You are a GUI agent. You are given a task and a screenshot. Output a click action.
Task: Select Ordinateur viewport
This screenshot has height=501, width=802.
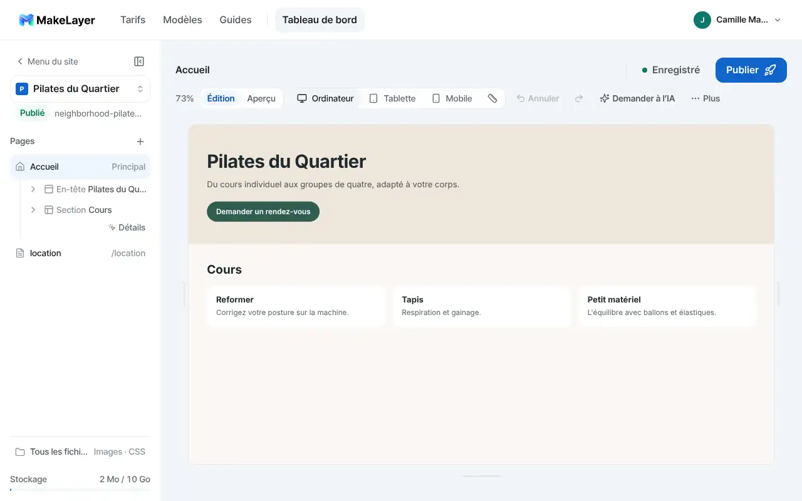(325, 98)
